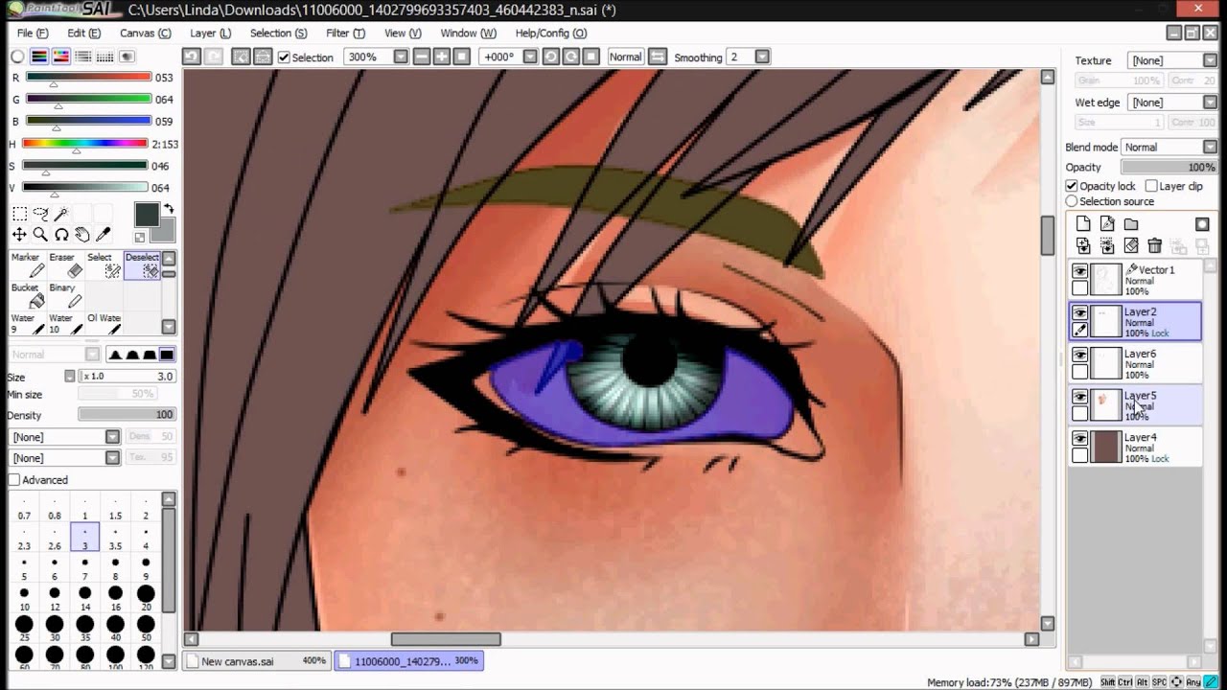The width and height of the screenshot is (1227, 690).
Task: Activate the hand pan tool
Action: click(x=82, y=235)
